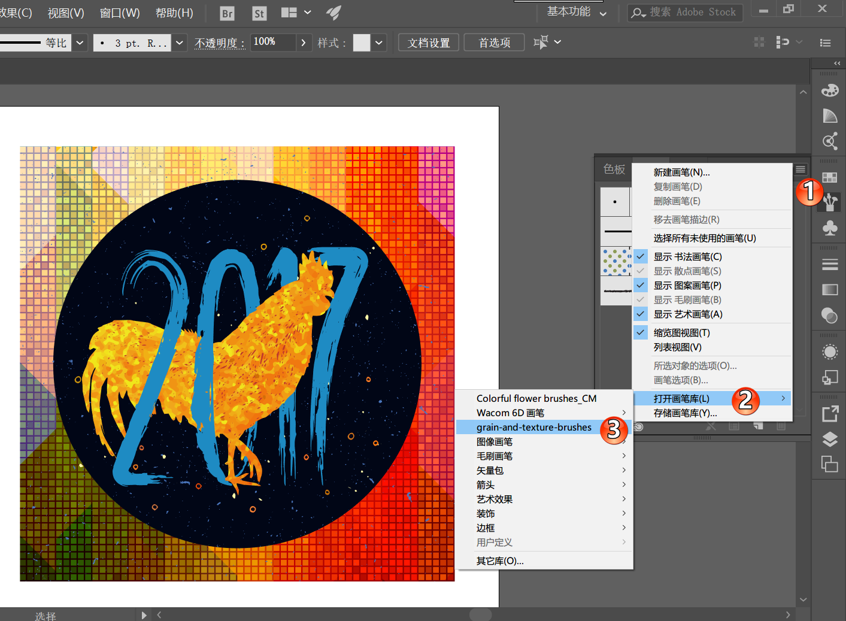This screenshot has height=621, width=846.
Task: Choose 其它库(O)... menu item
Action: [x=544, y=561]
